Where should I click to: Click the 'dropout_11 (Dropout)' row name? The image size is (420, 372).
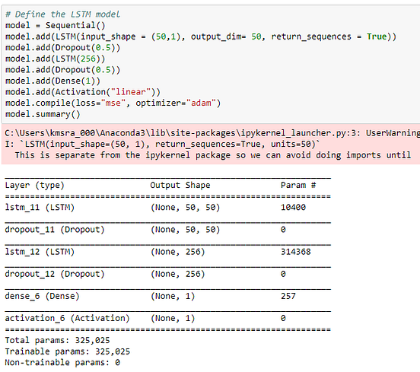click(55, 230)
